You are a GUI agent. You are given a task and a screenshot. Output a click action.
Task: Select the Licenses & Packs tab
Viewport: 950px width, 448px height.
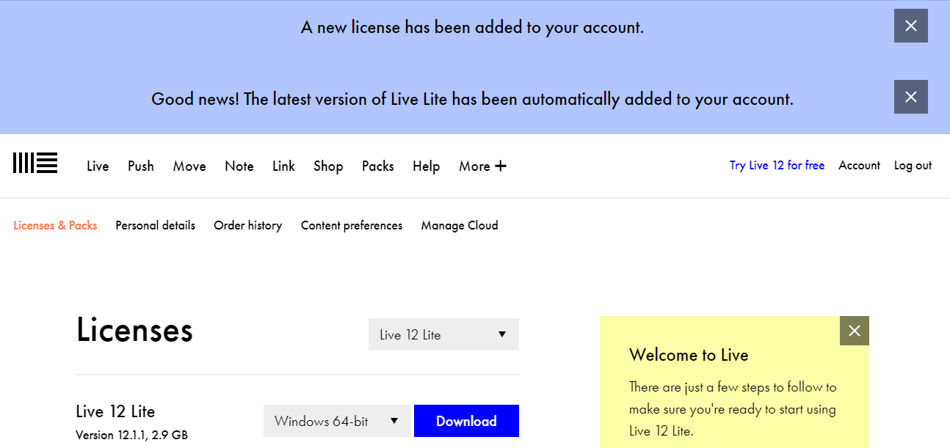[55, 225]
